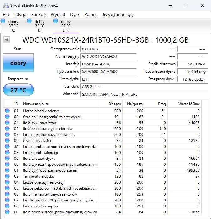Click the Tryb transferu SATA/600 field

(109, 72)
